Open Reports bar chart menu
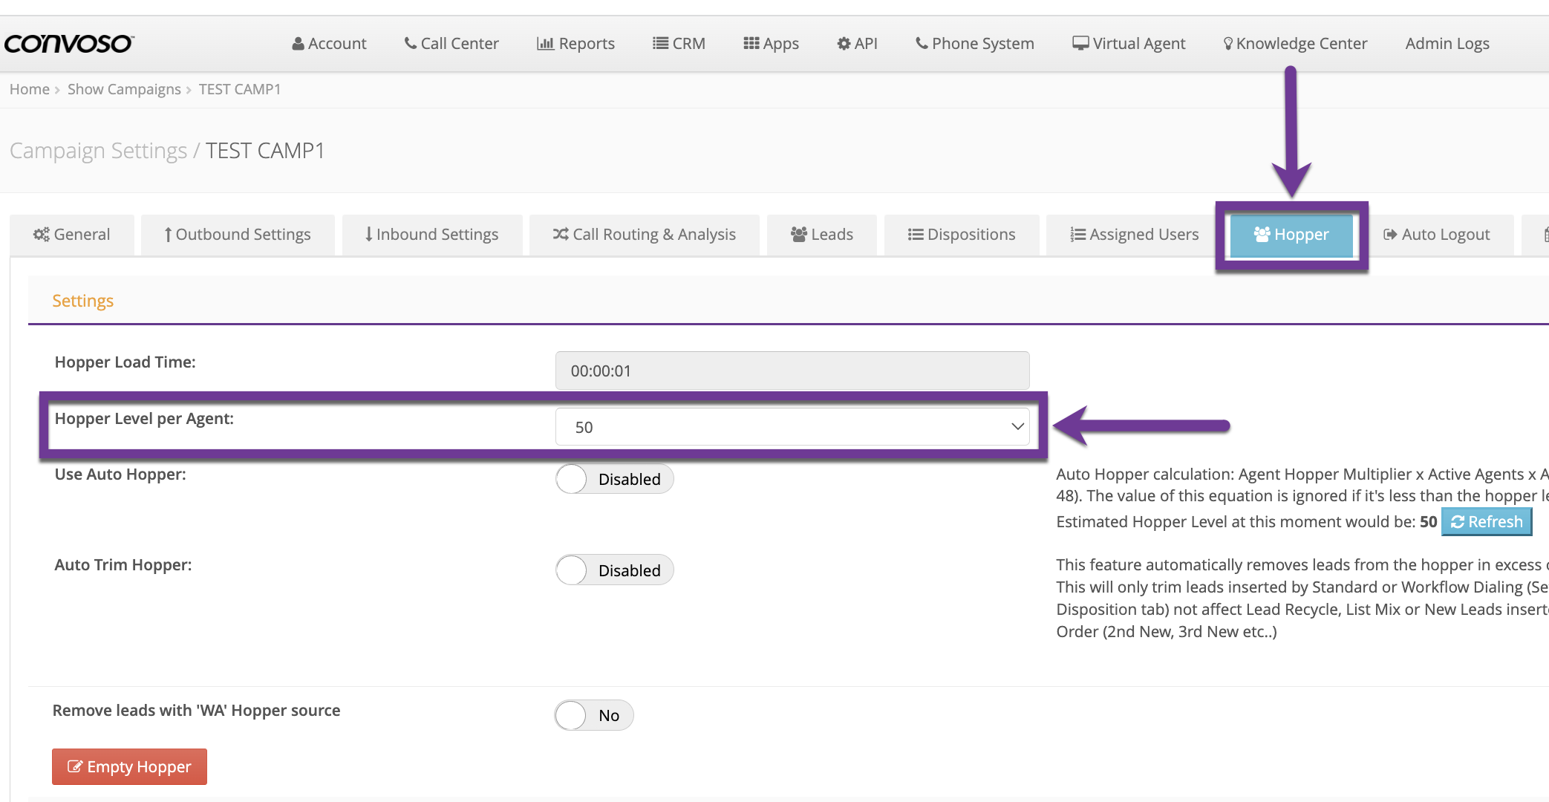This screenshot has width=1549, height=802. point(575,44)
